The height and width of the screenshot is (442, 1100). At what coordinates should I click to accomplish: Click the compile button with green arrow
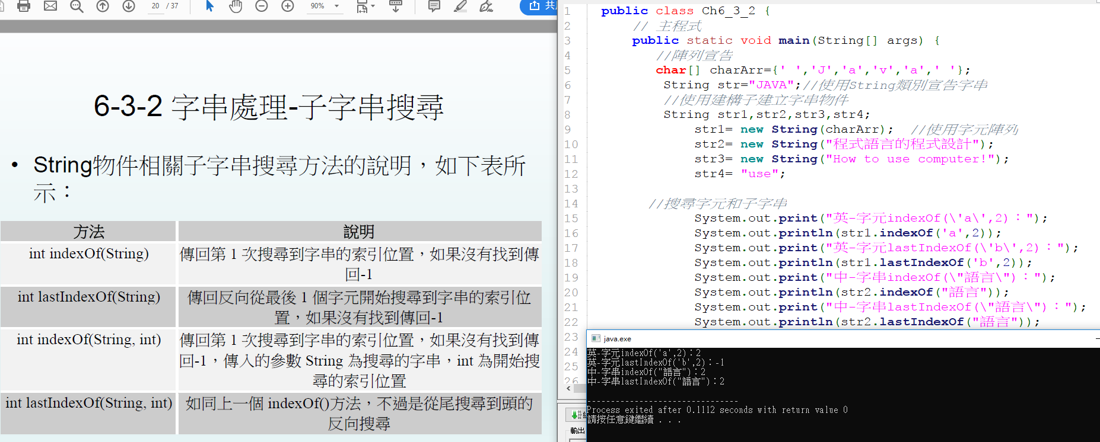coord(574,415)
